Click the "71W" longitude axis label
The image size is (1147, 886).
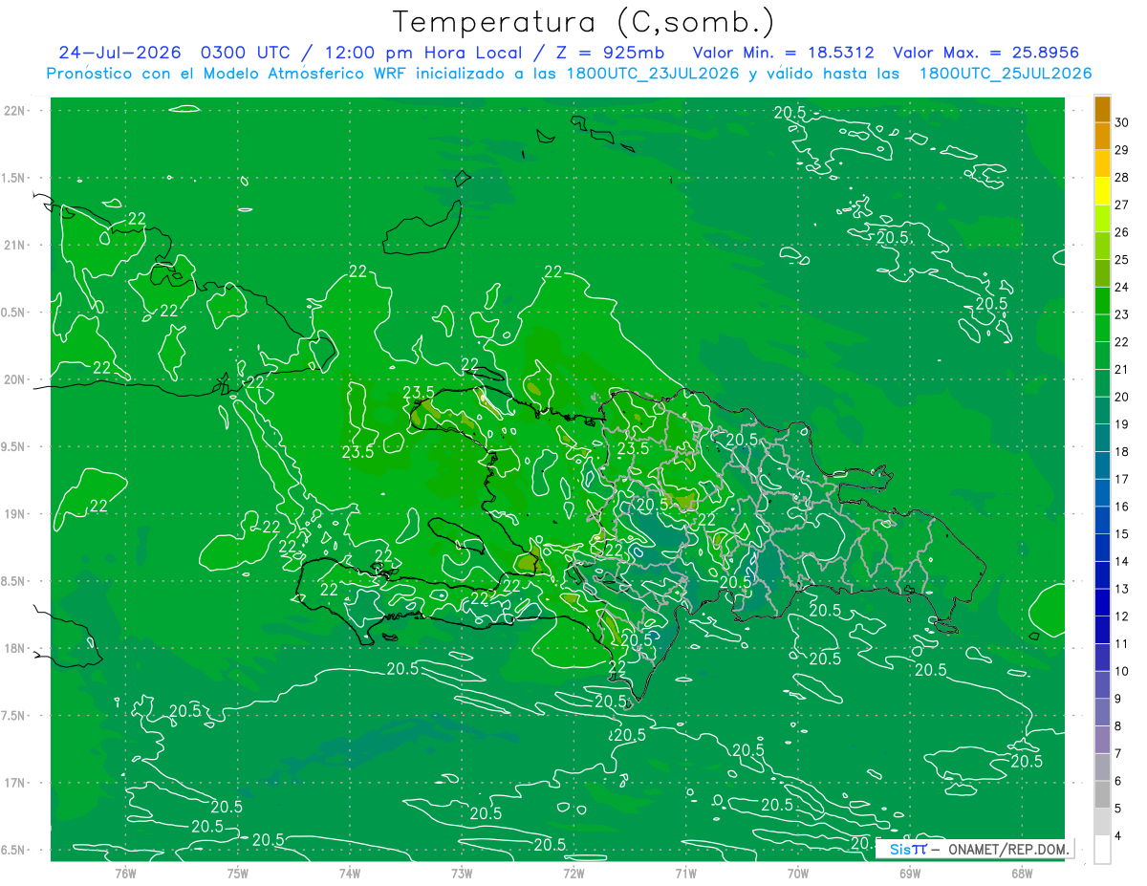685,873
